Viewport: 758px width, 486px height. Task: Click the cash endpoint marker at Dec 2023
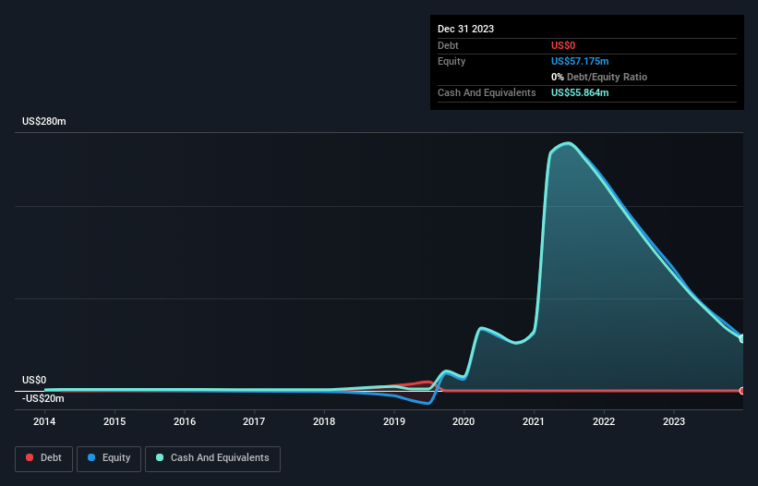point(742,338)
